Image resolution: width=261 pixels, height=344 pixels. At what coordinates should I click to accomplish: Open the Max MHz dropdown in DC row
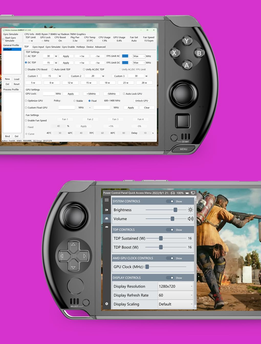coord(139,62)
